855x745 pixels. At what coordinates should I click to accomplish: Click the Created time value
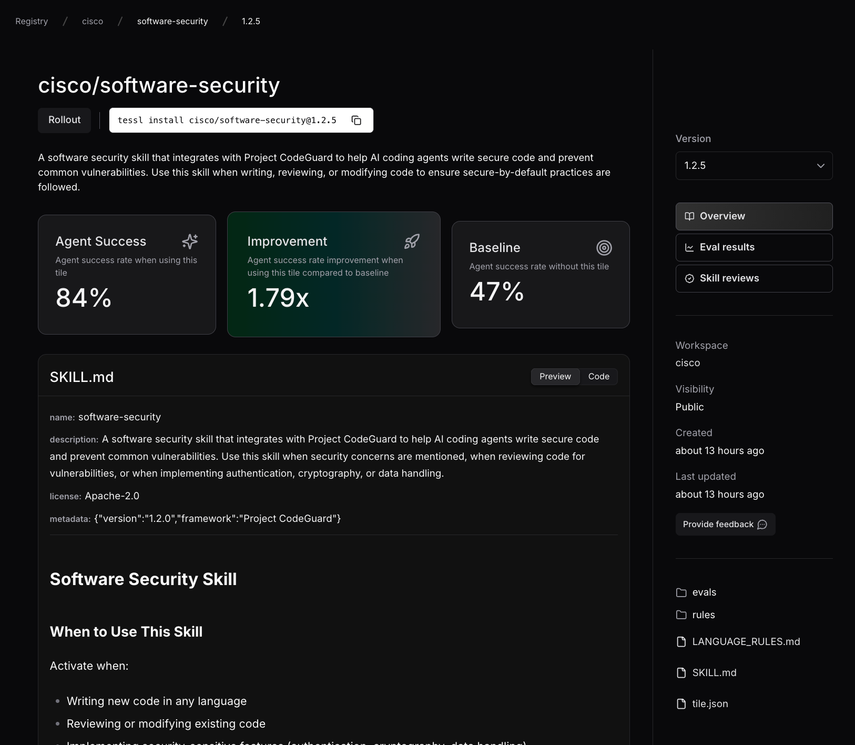pos(720,451)
